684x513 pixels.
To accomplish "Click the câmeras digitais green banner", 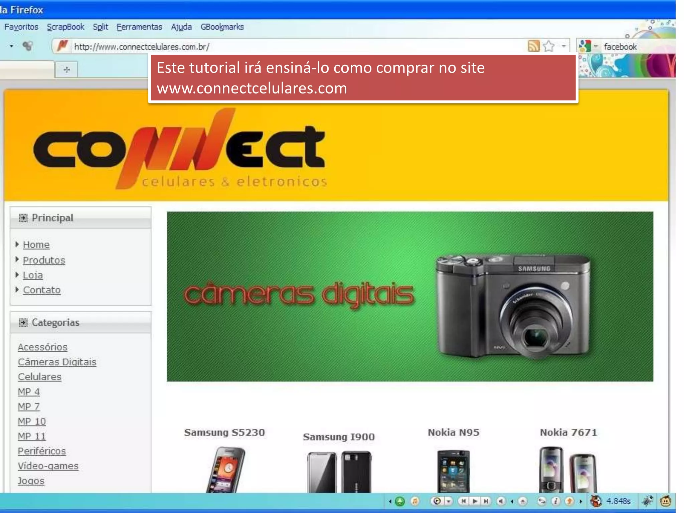I will coord(410,296).
